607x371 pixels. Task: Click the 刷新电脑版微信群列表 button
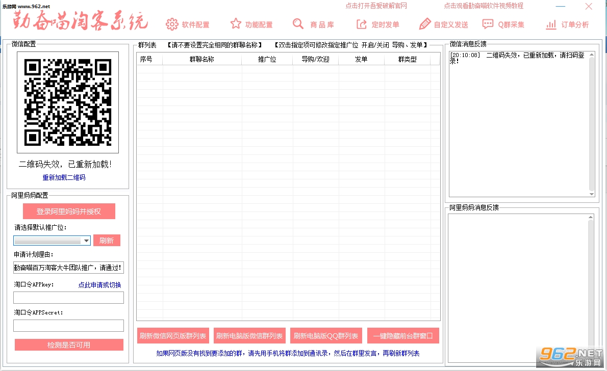pos(249,336)
